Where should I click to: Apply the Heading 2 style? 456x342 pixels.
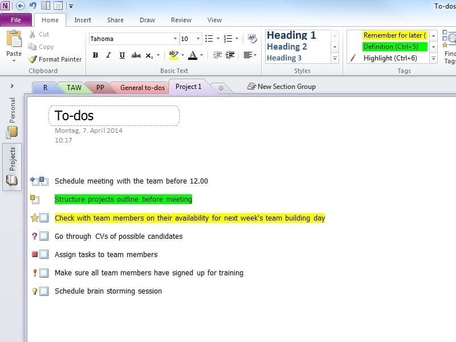pos(286,46)
